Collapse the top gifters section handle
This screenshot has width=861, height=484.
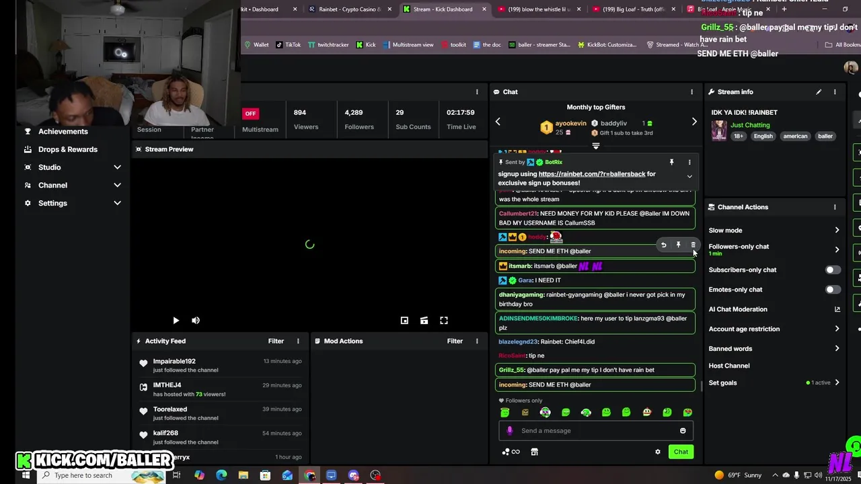click(596, 146)
